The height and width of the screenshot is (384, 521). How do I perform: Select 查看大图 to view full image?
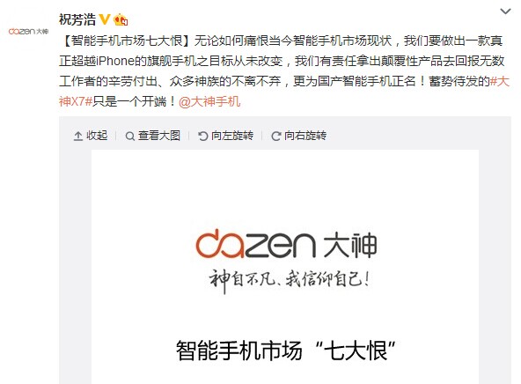[x=153, y=136]
